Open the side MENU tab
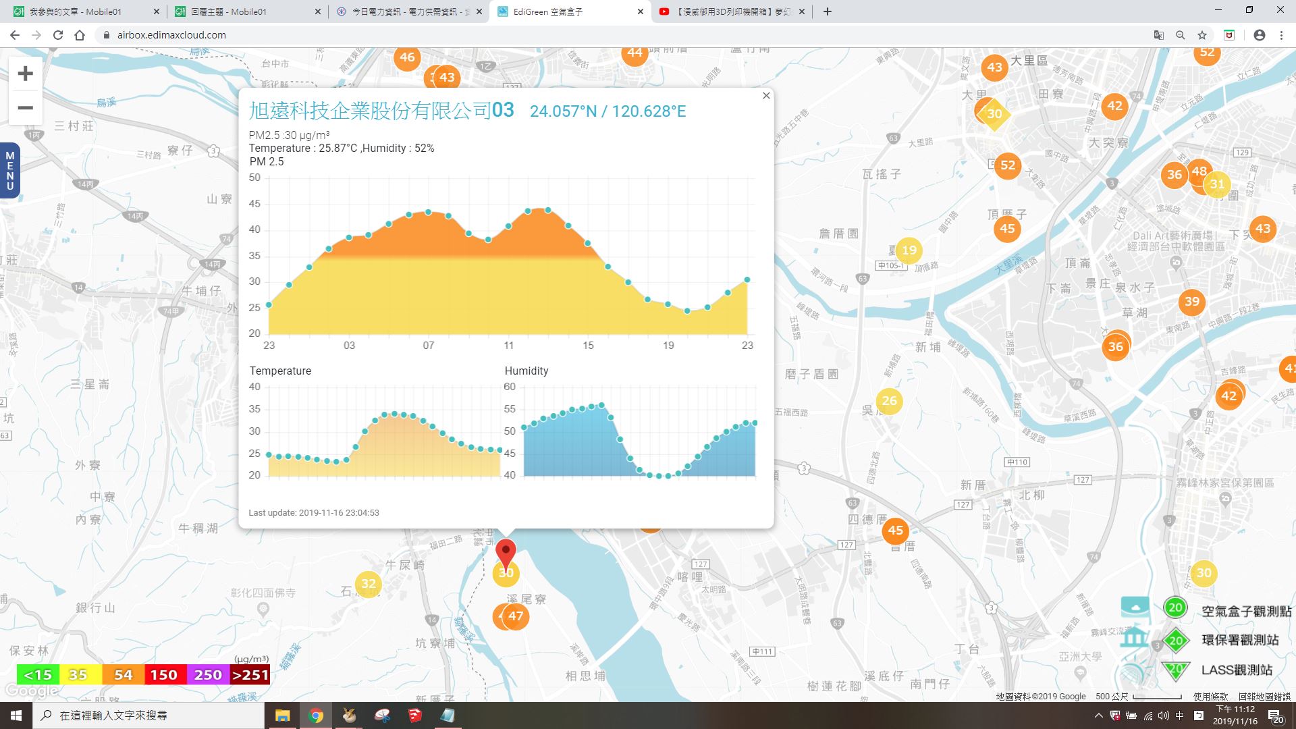Viewport: 1296px width, 729px height. pos(9,171)
